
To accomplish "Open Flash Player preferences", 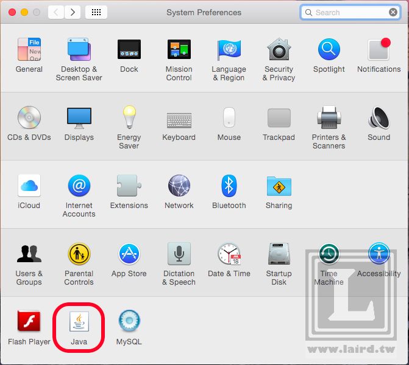I will 29,321.
